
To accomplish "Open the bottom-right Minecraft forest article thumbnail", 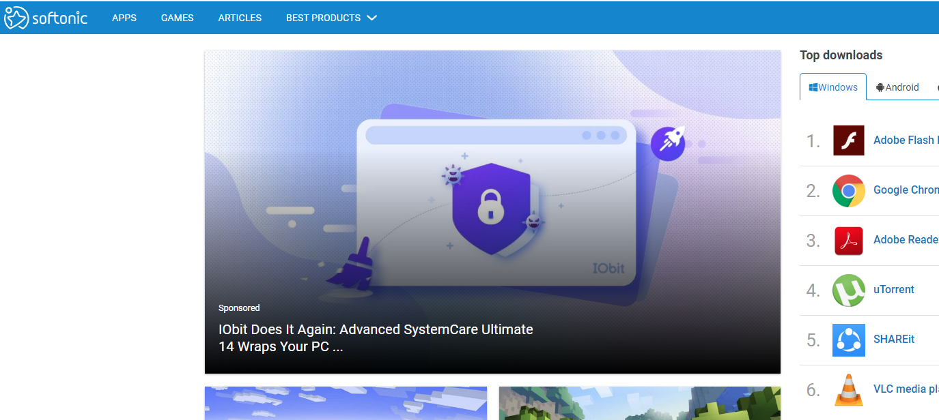I will [639, 404].
